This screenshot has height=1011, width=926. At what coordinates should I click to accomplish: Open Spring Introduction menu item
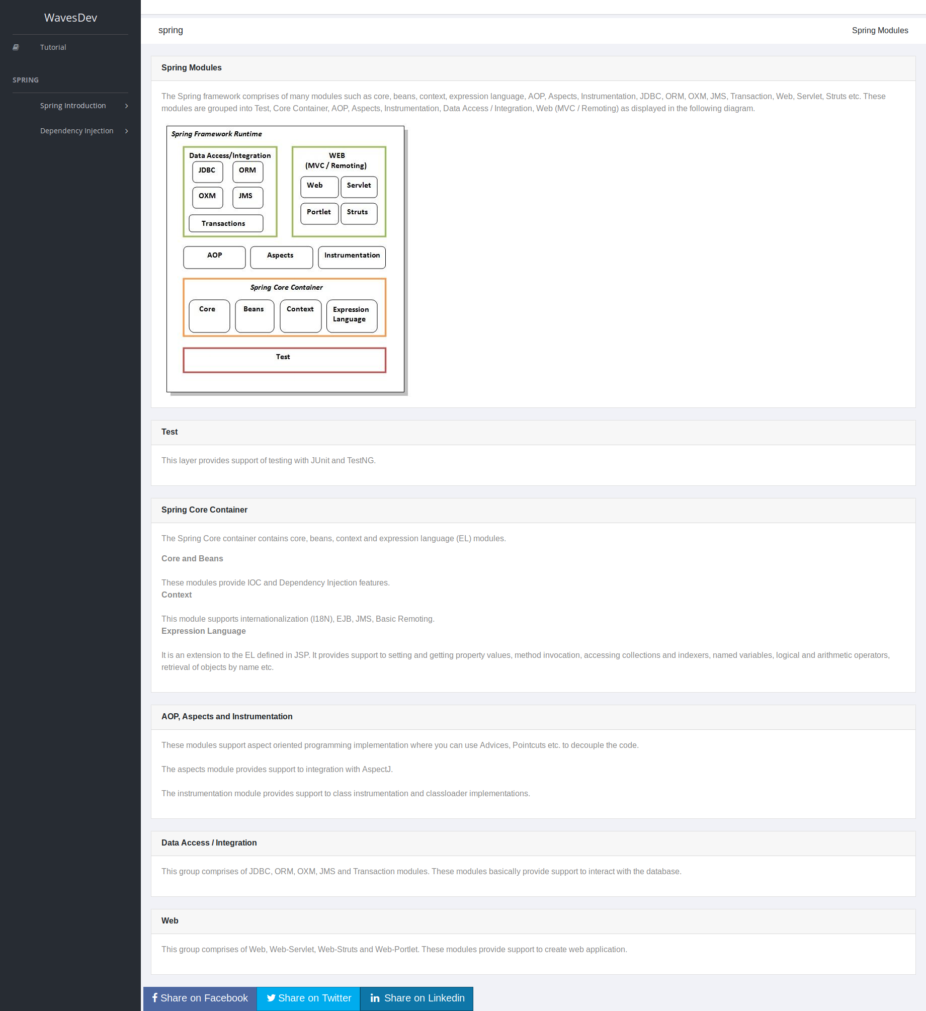click(x=73, y=106)
